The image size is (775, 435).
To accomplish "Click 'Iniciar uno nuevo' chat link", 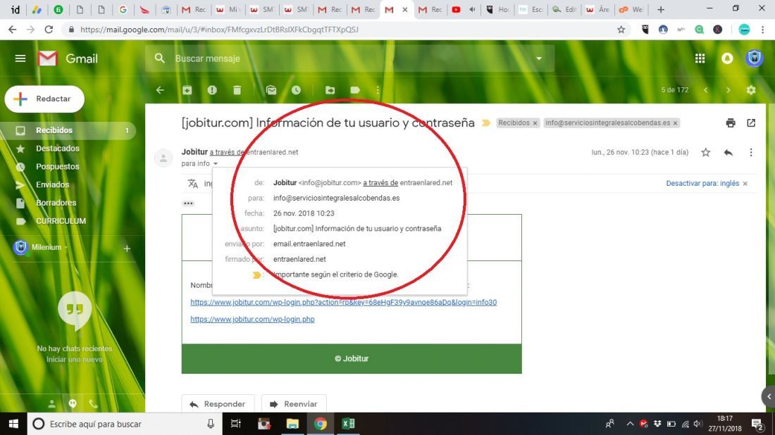I will pyautogui.click(x=75, y=360).
